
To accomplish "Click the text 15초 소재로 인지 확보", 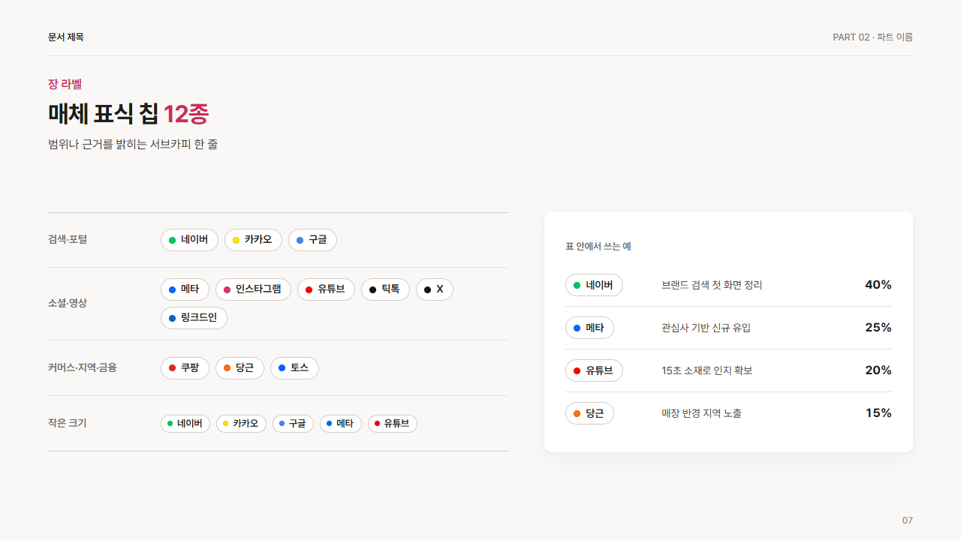I will 706,370.
